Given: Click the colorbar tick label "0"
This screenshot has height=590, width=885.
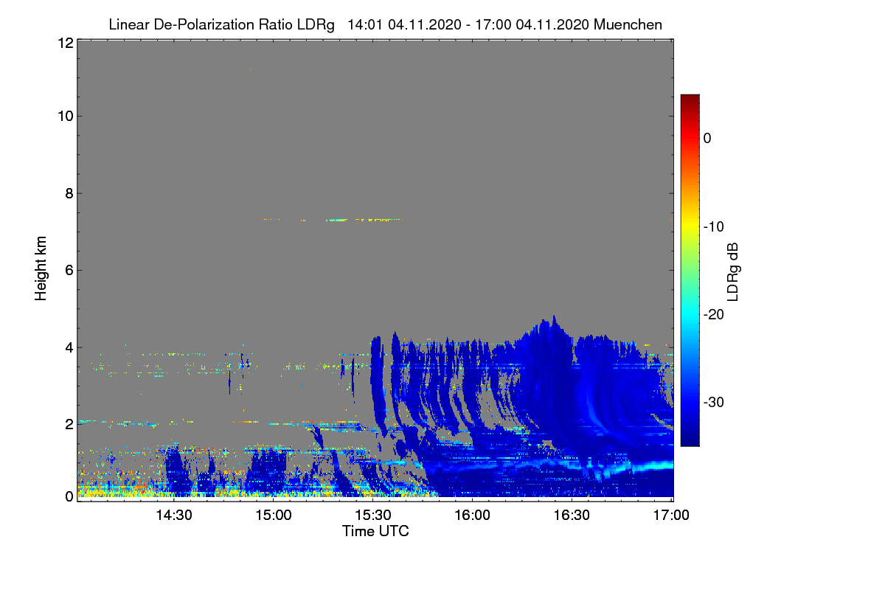Looking at the screenshot, I should pyautogui.click(x=707, y=138).
